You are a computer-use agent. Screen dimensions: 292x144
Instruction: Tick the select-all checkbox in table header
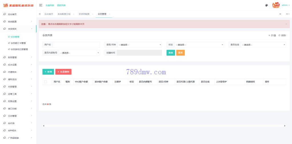coord(45,82)
